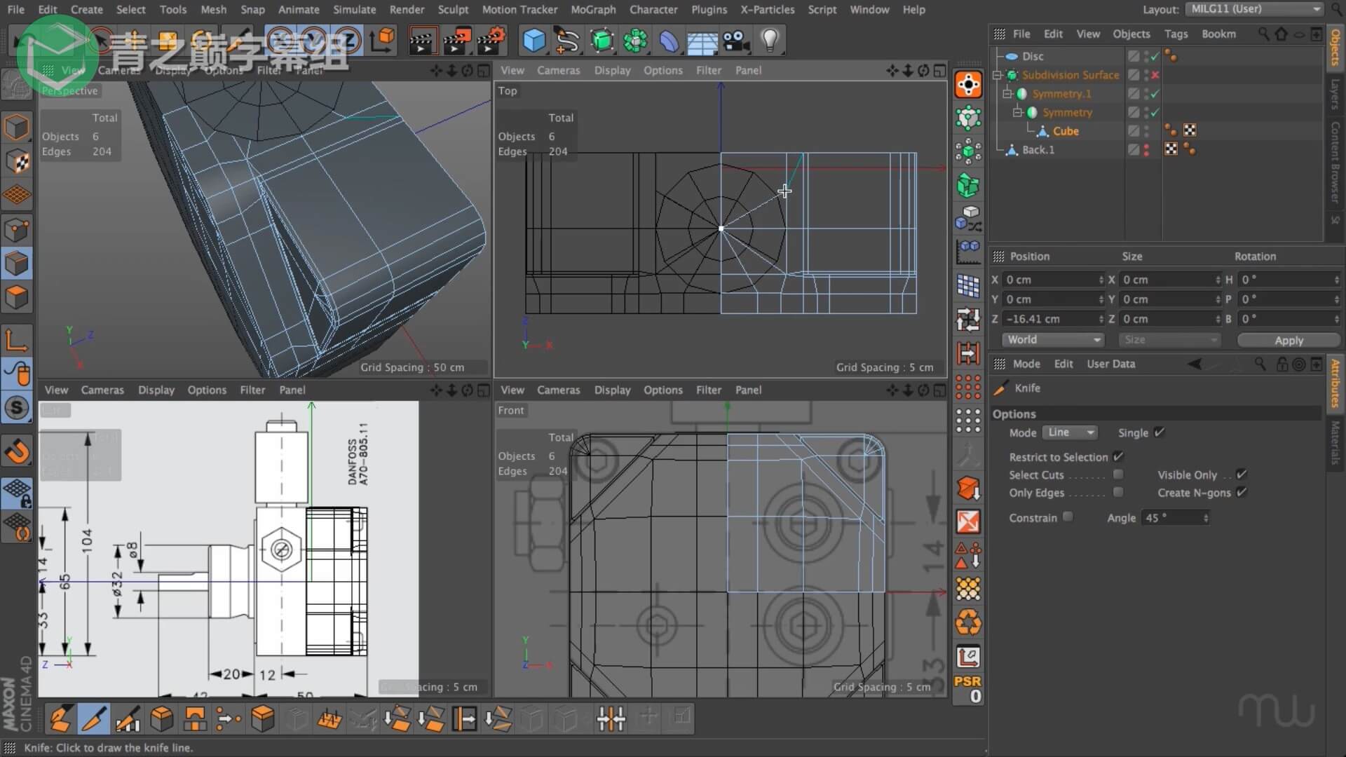Click the magnet snap icon in left toolbar
Viewport: 1346px width, 757px height.
pyautogui.click(x=17, y=451)
